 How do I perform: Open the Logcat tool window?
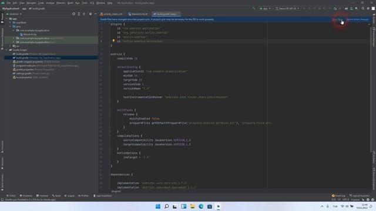(69, 196)
